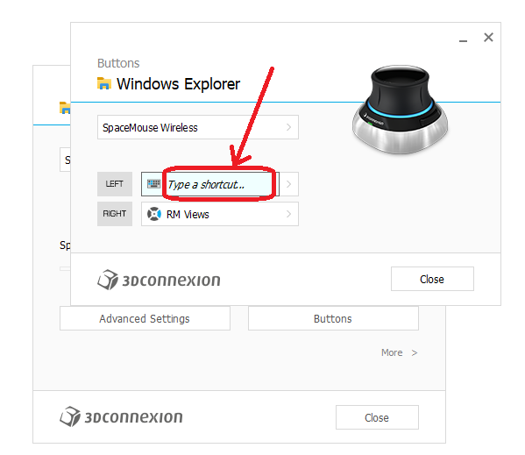This screenshot has width=525, height=455.
Task: Click Close in the Buttons dialog
Action: 432,279
